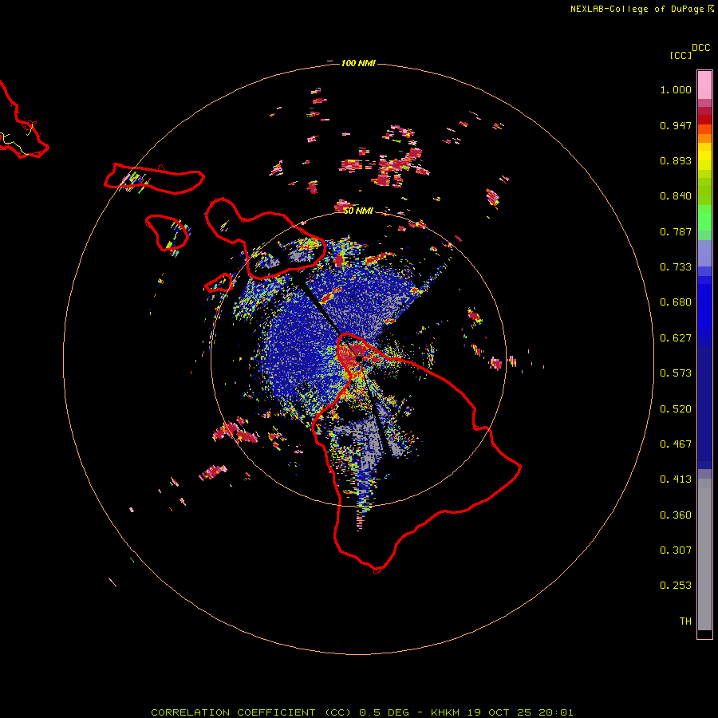Click the Correlation Coefficient product caption at bottom
Screen dimensions: 718x718
pos(361,712)
